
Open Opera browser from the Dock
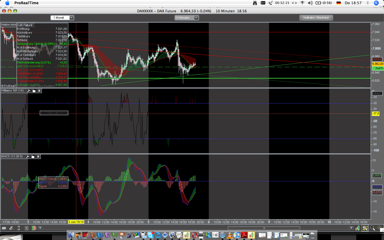coord(194,235)
